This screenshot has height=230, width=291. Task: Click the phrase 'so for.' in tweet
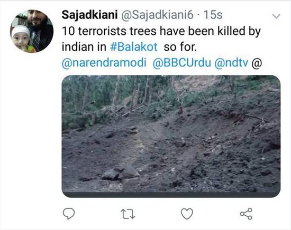point(180,47)
